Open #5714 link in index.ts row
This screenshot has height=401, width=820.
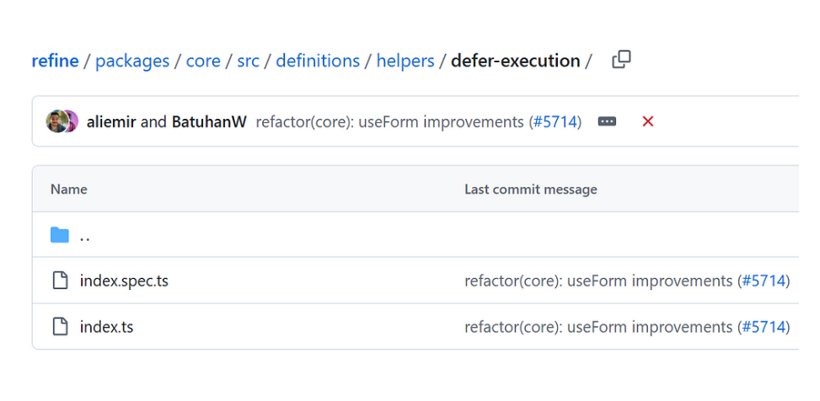point(764,327)
